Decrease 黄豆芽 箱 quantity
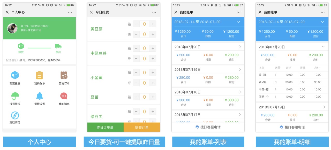331x150 pixels. [136, 24]
